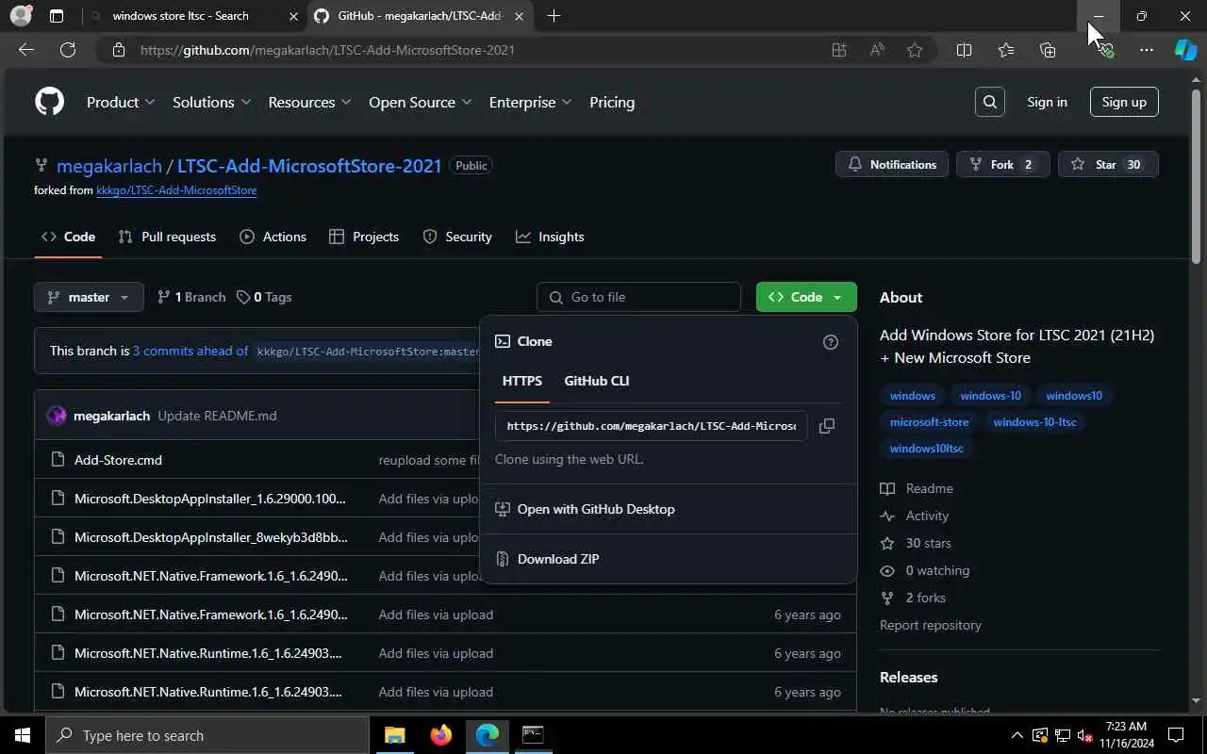Open the Edge profile avatar
Image resolution: width=1207 pixels, height=754 pixels.
pos(21,16)
